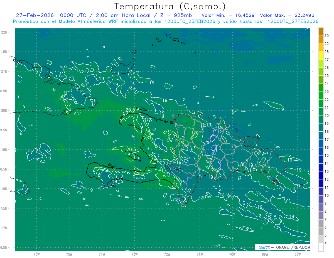Click the '17N' latitude axis label

click(4, 228)
